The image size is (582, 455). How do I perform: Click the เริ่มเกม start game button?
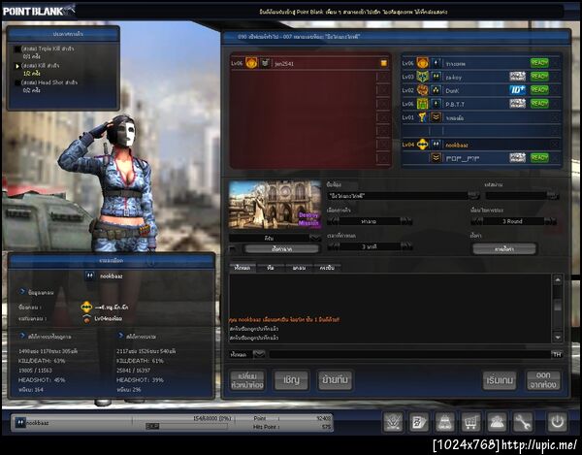point(500,380)
